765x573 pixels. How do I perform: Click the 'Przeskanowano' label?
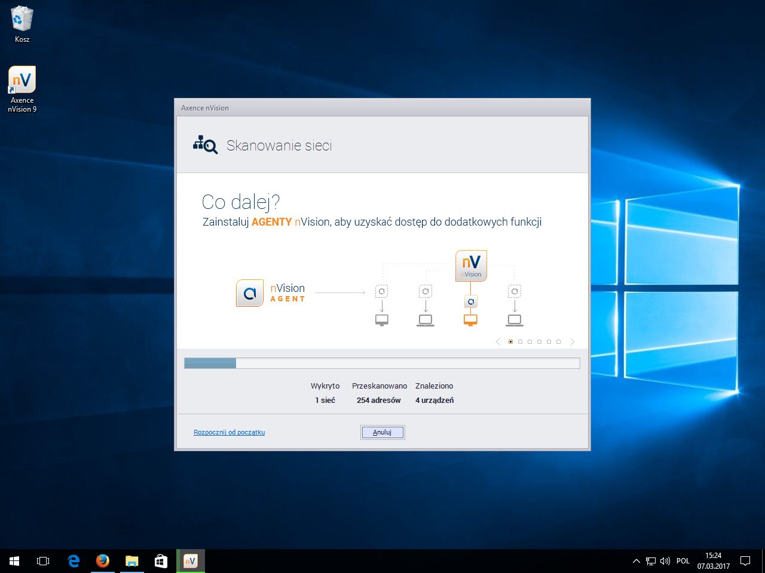[380, 386]
